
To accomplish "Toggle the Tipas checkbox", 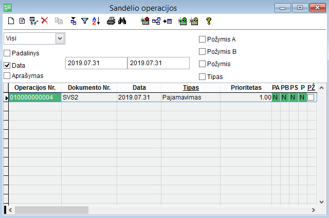I will pos(202,77).
